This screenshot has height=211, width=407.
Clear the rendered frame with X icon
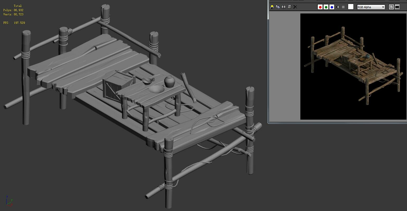(295, 7)
